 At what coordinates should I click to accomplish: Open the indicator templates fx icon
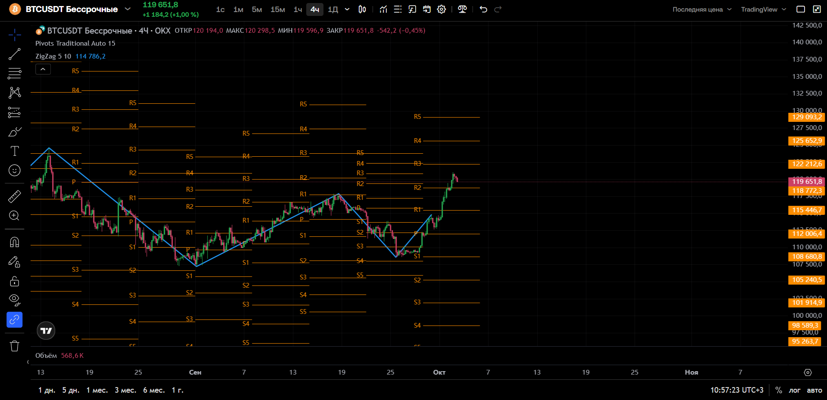point(412,9)
